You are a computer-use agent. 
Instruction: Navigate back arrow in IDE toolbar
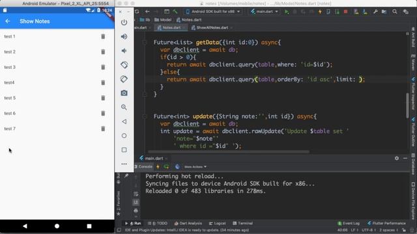[x=147, y=12]
